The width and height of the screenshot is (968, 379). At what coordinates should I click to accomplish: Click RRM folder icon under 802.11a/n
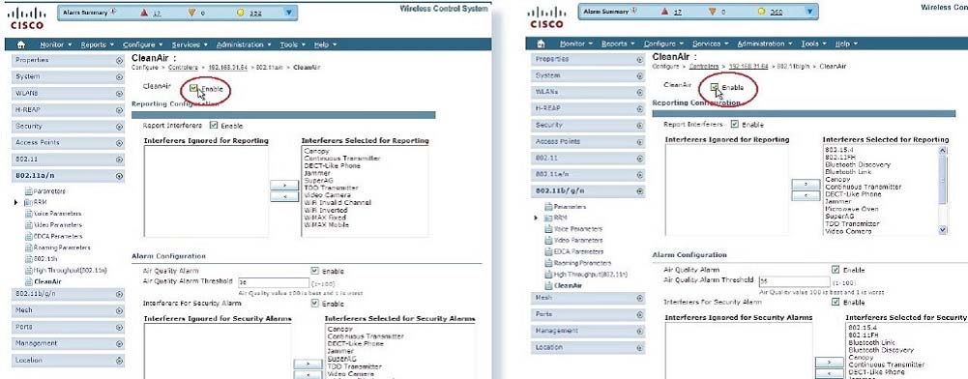tap(28, 202)
